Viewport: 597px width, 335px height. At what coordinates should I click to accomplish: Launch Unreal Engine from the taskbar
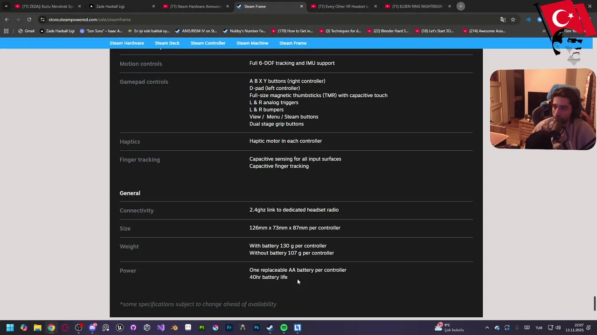tap(119, 328)
